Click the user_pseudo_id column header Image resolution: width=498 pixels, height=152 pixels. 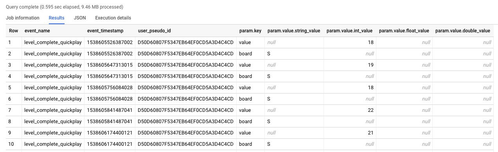pyautogui.click(x=155, y=31)
